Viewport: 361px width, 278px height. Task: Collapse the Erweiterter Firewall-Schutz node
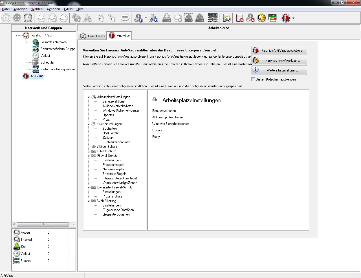(89, 187)
